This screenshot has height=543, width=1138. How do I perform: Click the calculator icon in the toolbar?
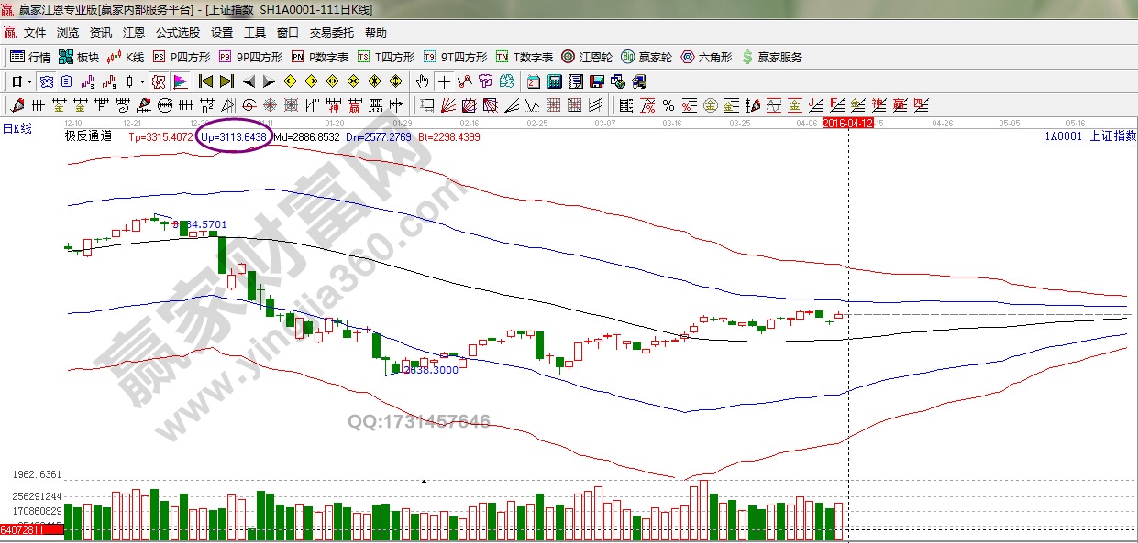click(x=554, y=81)
